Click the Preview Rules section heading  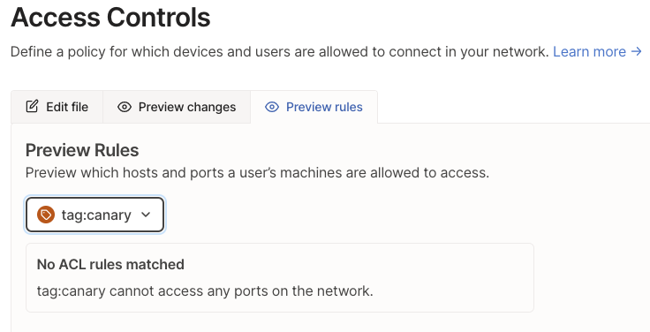82,150
